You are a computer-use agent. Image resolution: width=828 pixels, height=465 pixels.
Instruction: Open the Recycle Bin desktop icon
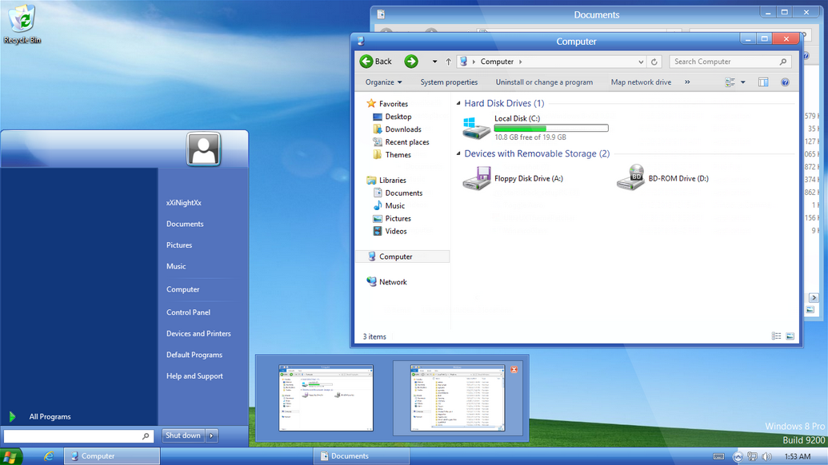(22, 24)
